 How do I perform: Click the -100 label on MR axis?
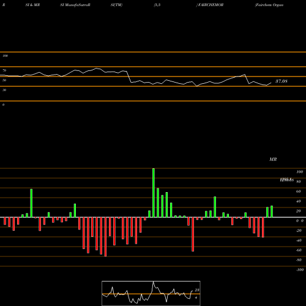coord(300,270)
